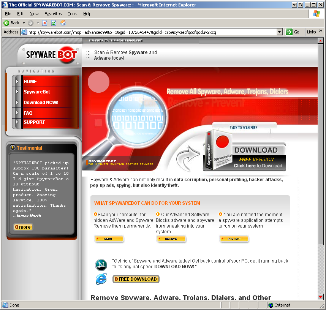Viewport: 326px width, 310px height.
Task: Expand the address bar dropdown
Action: pyautogui.click(x=280, y=32)
